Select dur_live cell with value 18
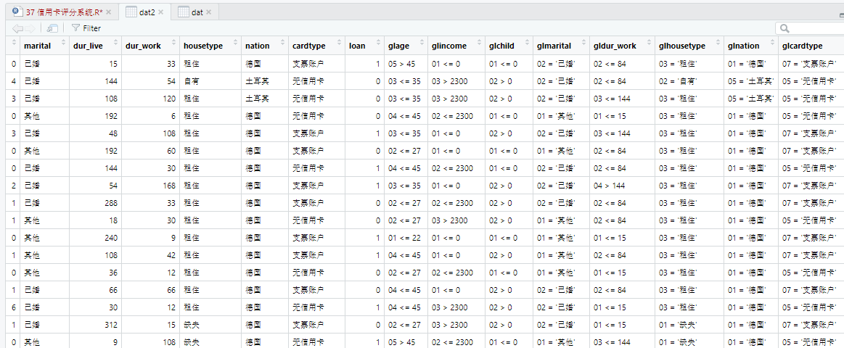 (x=96, y=220)
